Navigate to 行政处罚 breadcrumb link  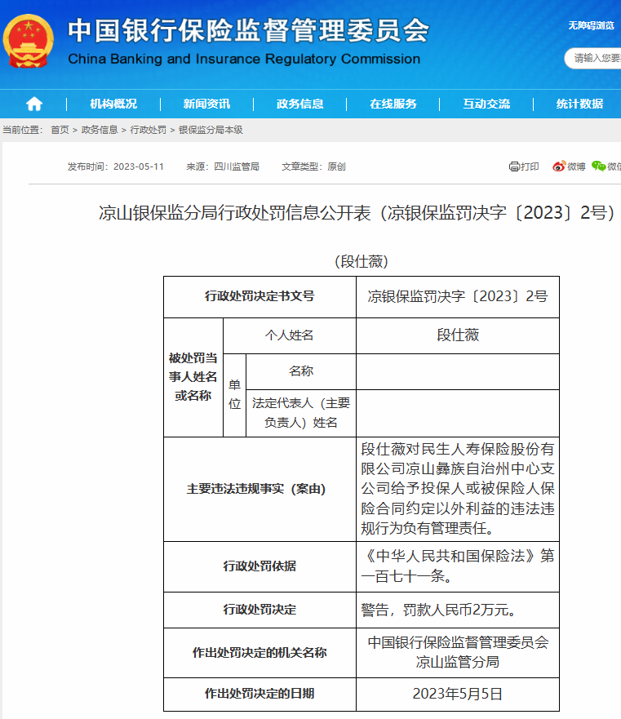click(148, 130)
